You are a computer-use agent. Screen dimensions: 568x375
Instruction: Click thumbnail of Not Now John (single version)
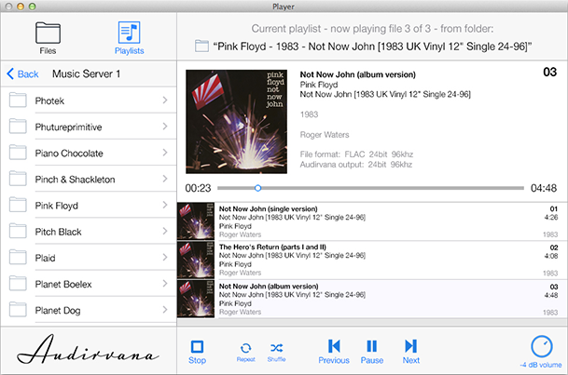[196, 221]
